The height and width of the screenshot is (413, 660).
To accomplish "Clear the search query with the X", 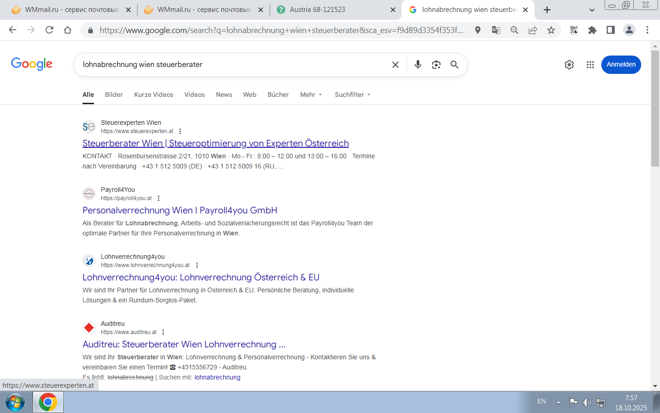I will click(x=396, y=65).
